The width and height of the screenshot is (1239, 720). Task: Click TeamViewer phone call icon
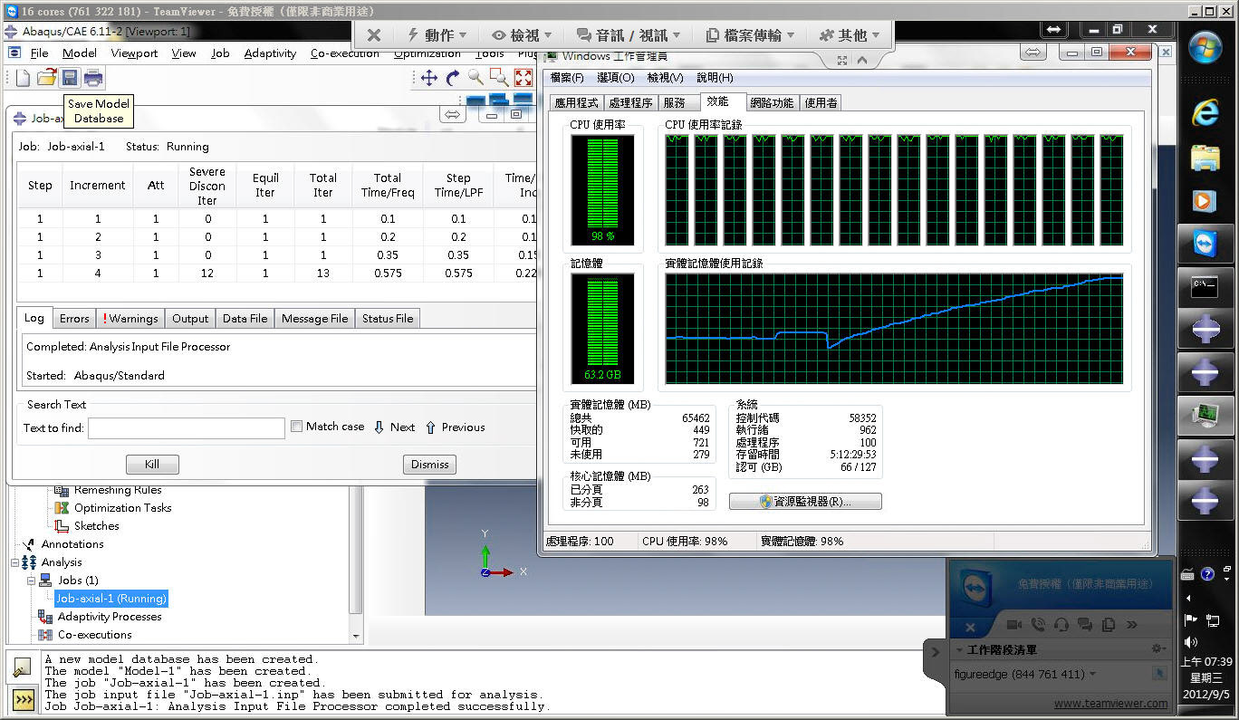(1038, 625)
